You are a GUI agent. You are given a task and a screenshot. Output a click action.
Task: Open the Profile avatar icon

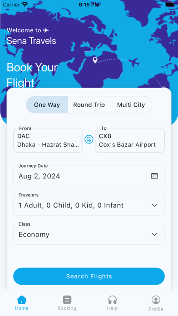[156, 300]
